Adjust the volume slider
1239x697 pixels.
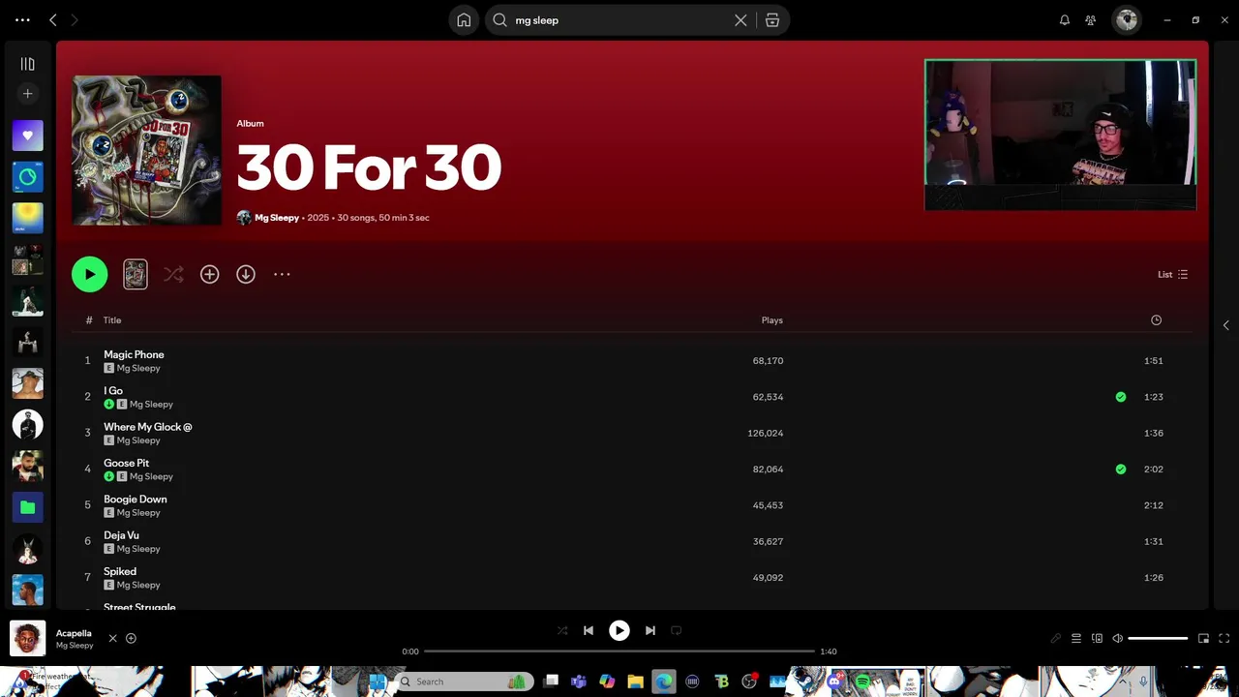pyautogui.click(x=1158, y=638)
